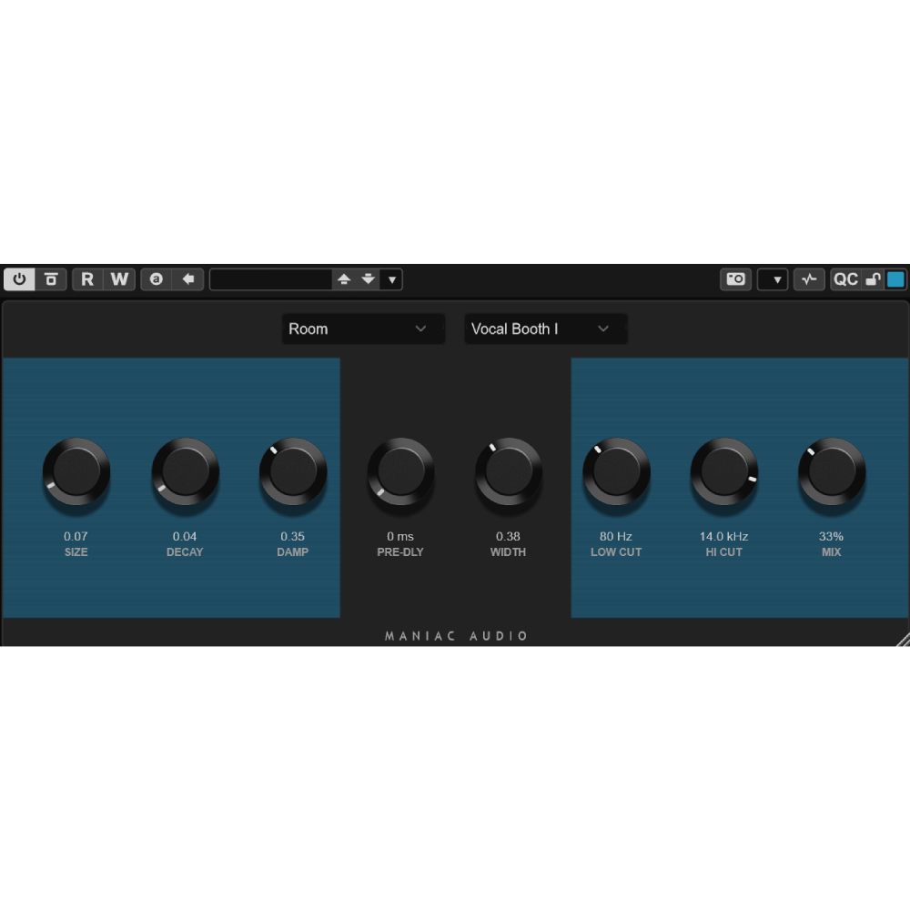Open the preset browser dropdown arrow
The width and height of the screenshot is (910, 910).
pos(392,279)
